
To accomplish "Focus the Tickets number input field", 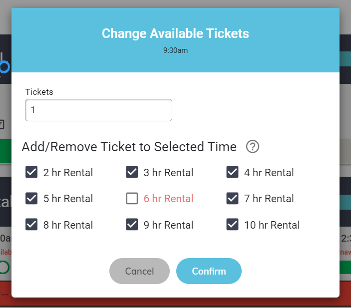I will click(98, 110).
